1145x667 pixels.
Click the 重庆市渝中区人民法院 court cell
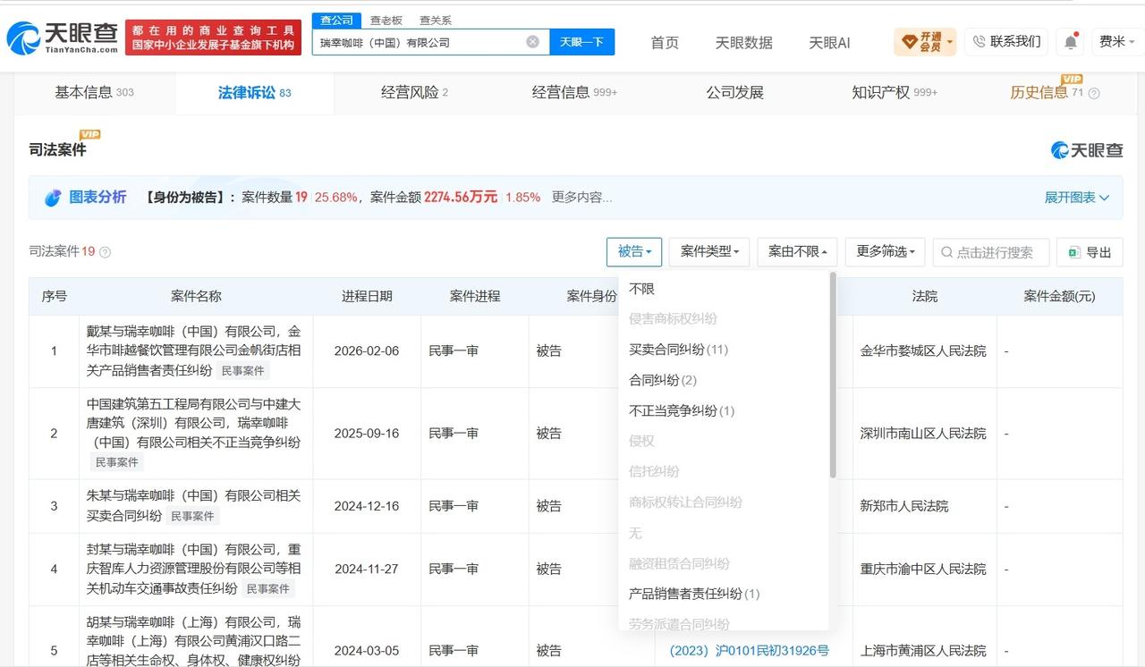pos(923,569)
